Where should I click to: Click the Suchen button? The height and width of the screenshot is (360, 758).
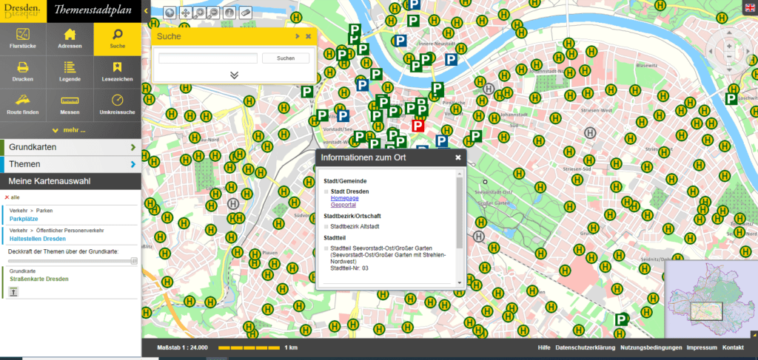(286, 58)
